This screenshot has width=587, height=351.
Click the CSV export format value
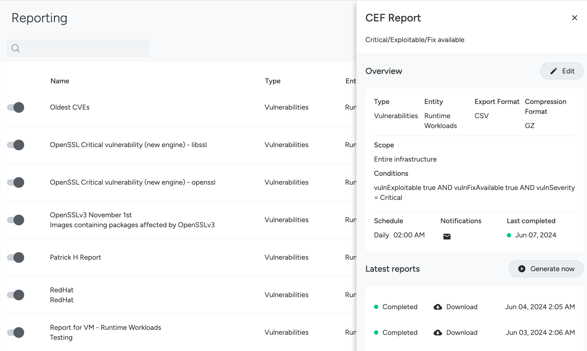481,116
